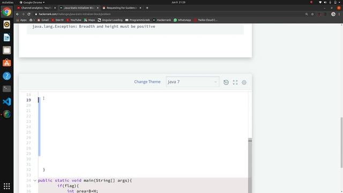Close the Channel analytics tab

pos(55,8)
